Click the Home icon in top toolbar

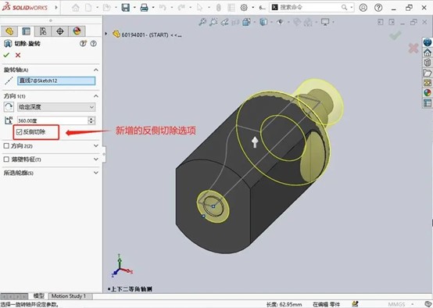click(75, 8)
